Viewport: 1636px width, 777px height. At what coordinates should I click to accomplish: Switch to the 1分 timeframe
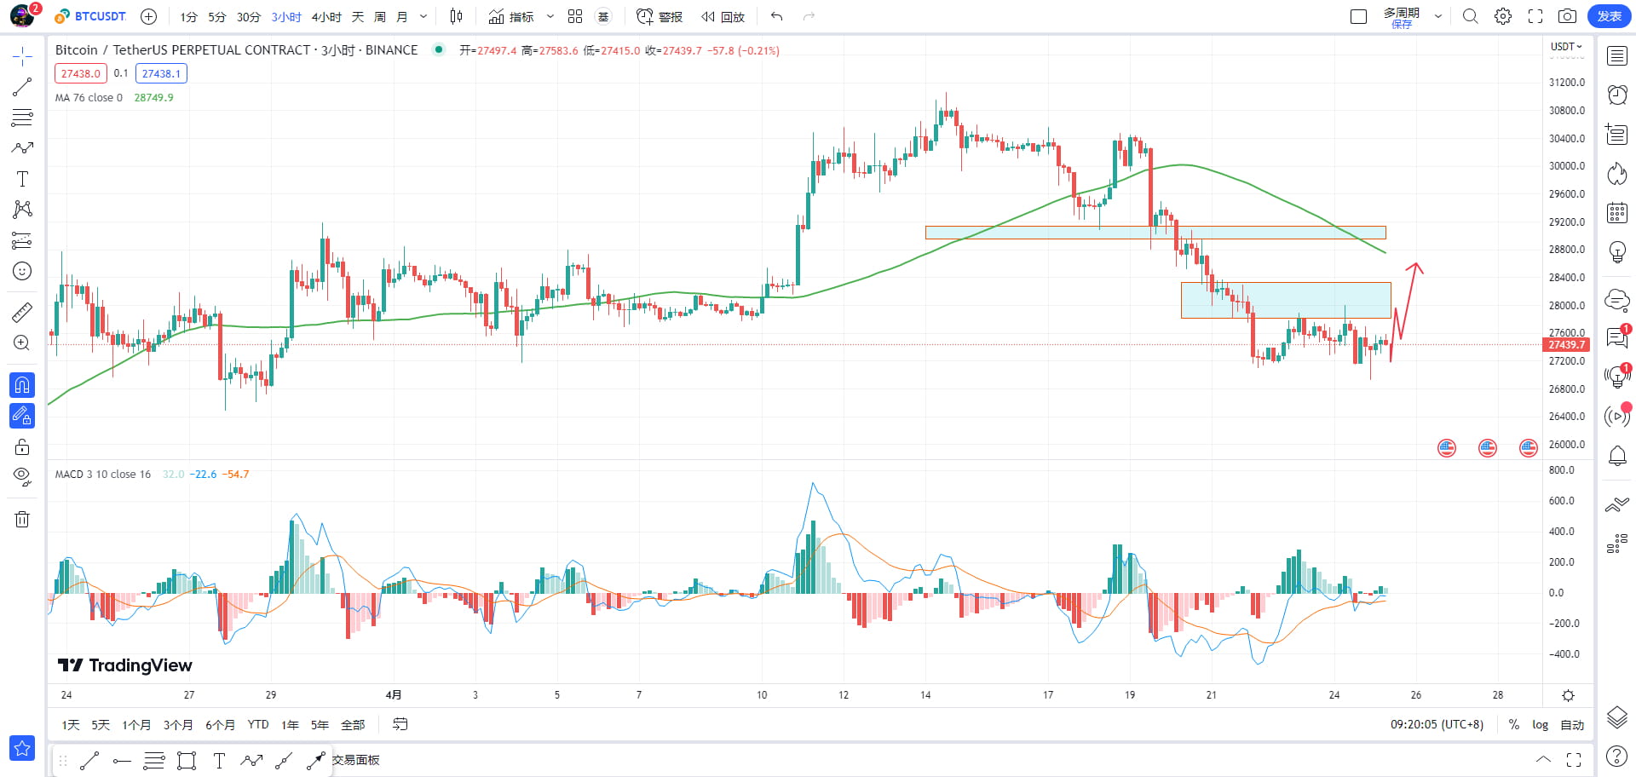coord(188,17)
